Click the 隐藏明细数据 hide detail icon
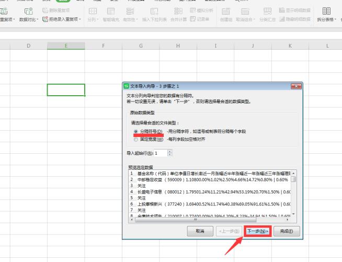342x262 pixels. [282, 19]
